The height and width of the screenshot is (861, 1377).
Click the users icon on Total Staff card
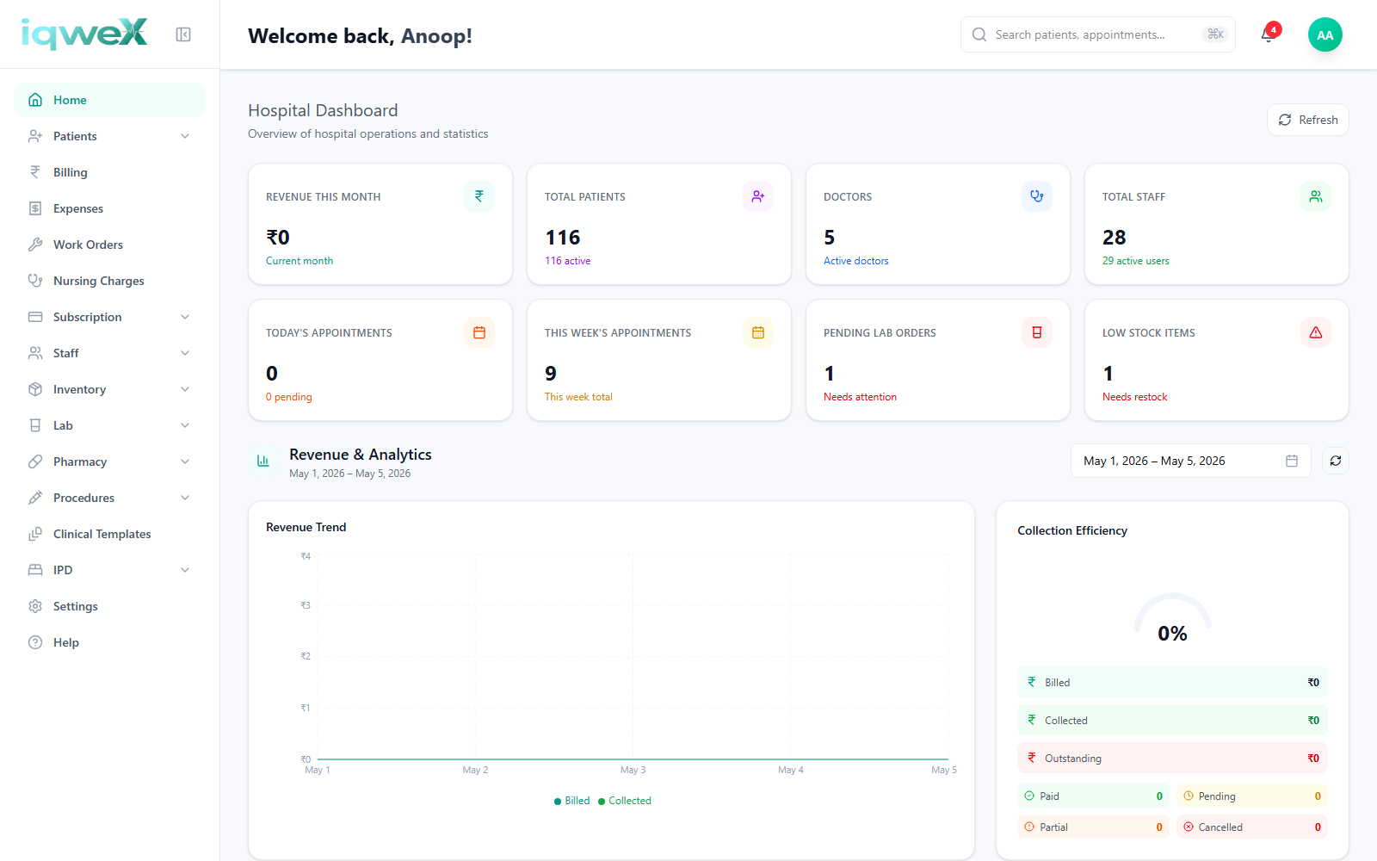click(1316, 196)
